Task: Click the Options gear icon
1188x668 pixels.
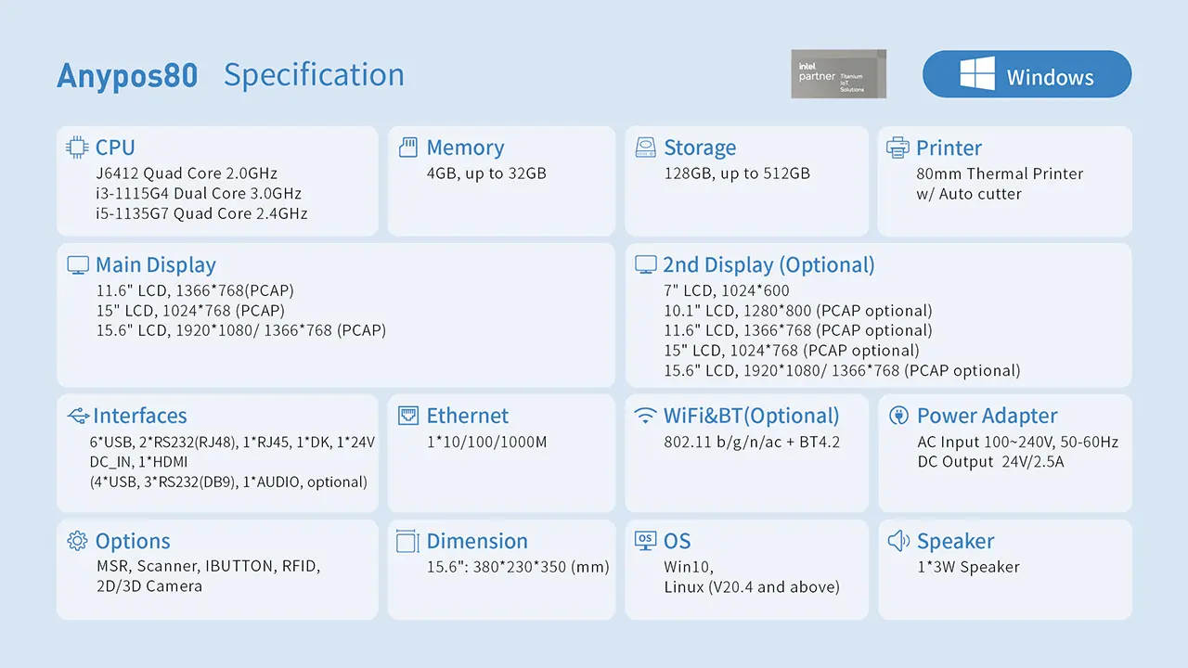Action: tap(78, 541)
